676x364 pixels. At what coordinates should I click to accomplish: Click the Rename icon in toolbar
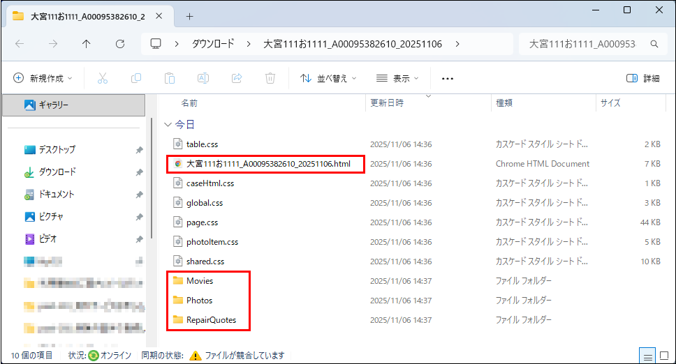(203, 78)
